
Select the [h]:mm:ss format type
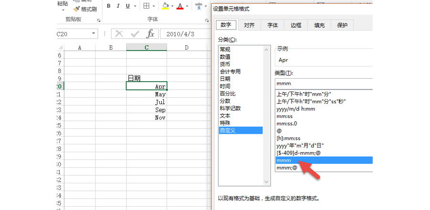324,138
